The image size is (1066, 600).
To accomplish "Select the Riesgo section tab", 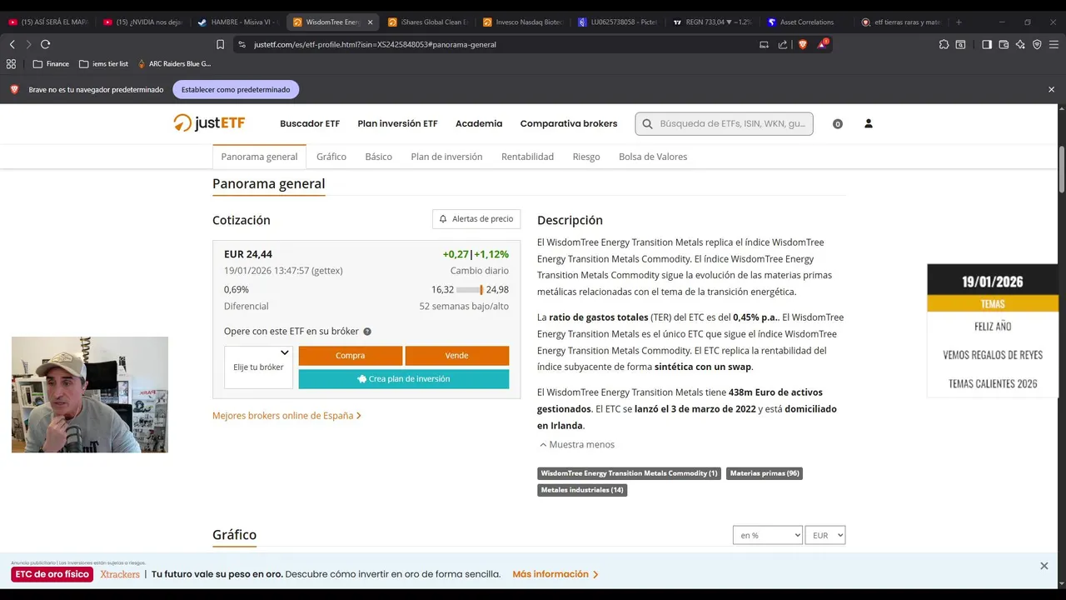I will (x=586, y=157).
